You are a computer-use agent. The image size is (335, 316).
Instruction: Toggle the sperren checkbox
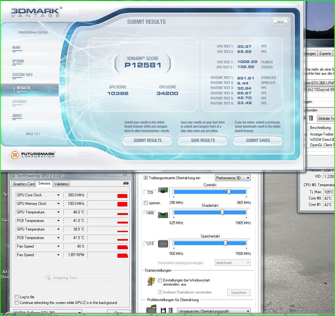click(146, 203)
